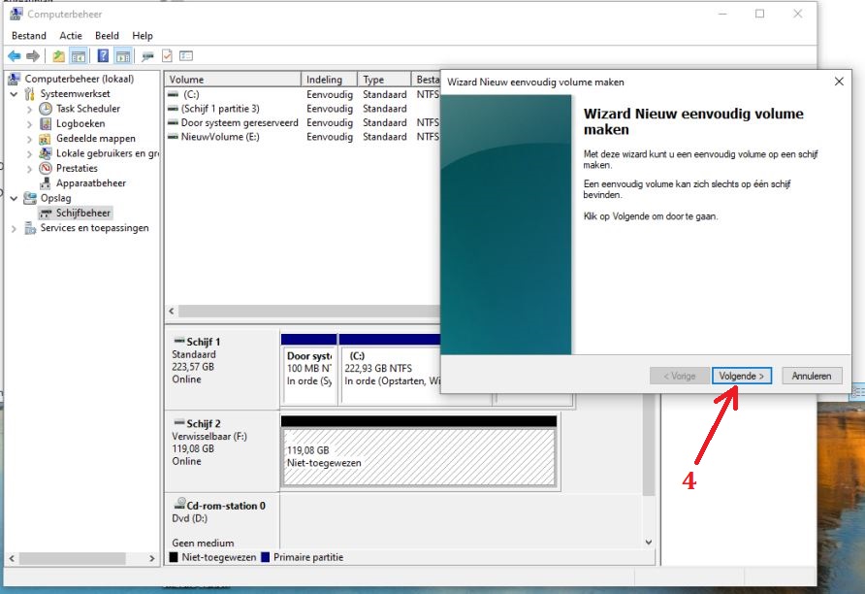Expand Services en toepassingen node
Viewport: 865px width, 594px height.
(14, 228)
